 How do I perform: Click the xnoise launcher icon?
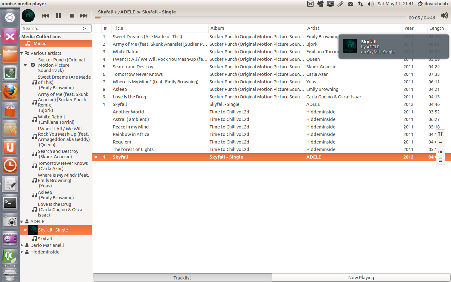[10, 36]
